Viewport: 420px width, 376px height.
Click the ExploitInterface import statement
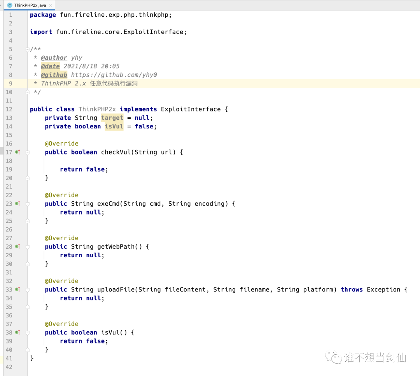coord(108,32)
